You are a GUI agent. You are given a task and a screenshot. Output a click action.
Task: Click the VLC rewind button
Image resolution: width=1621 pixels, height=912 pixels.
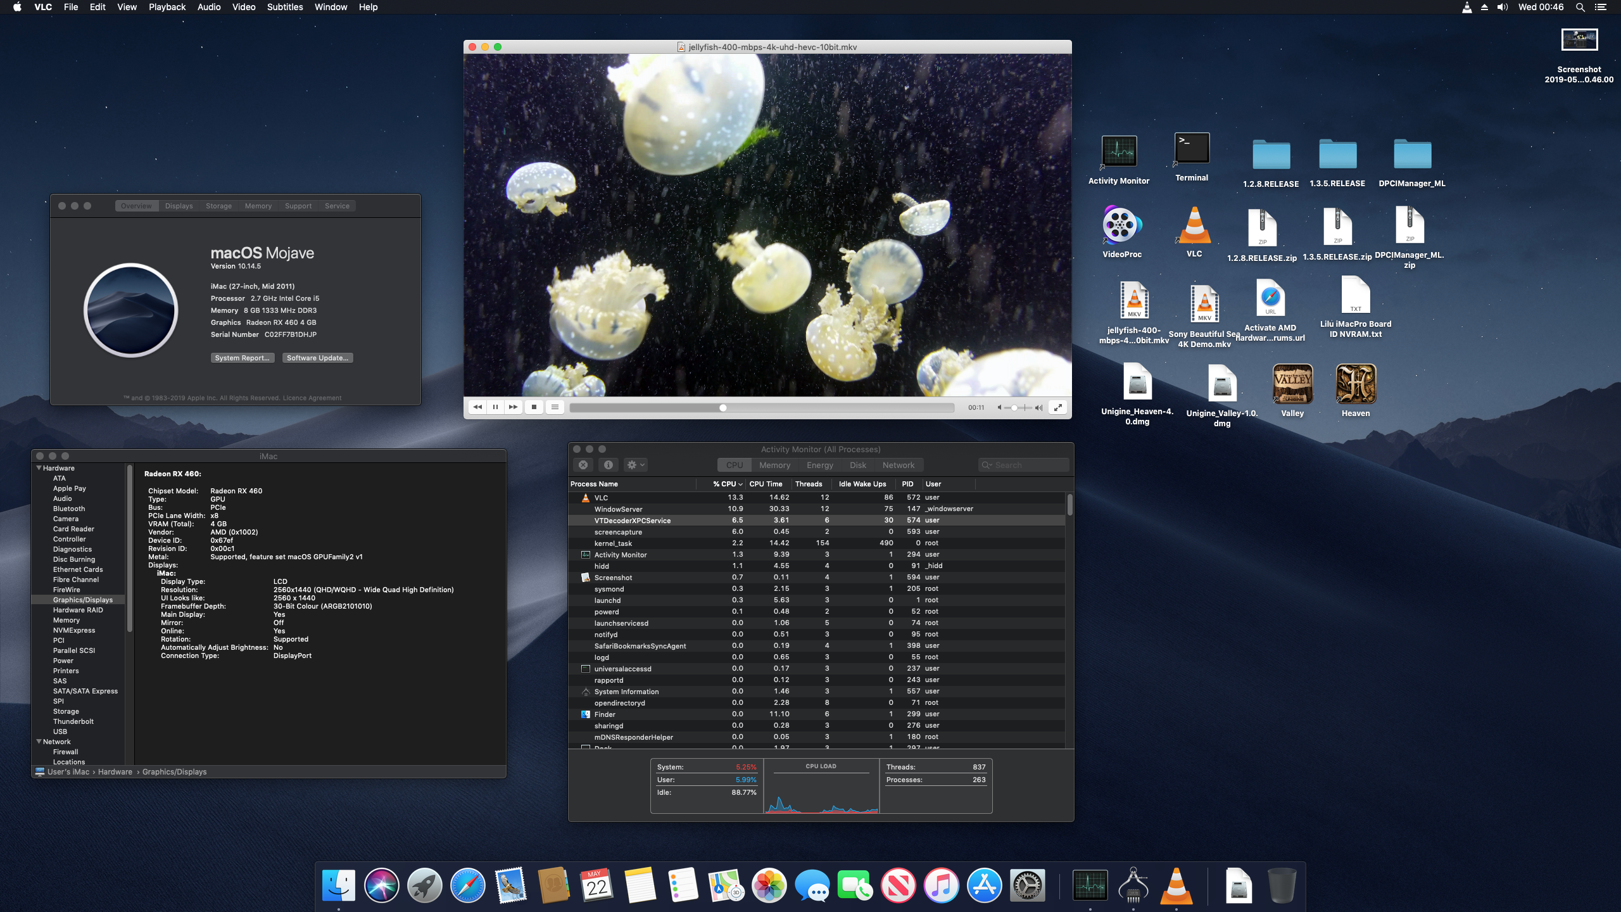click(x=477, y=407)
